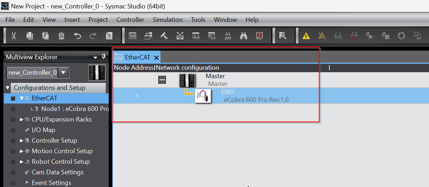Click the glasses with waveform icon
Screen dimensions: 429x187
(228, 36)
